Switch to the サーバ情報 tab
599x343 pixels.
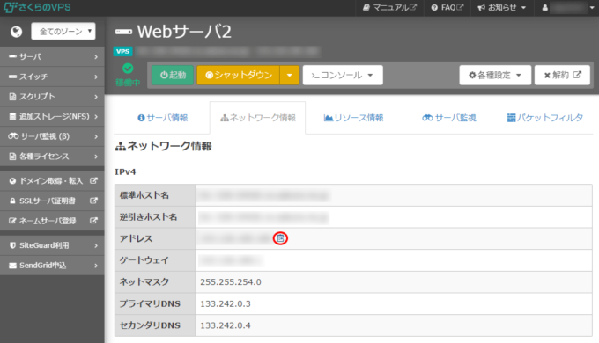click(x=163, y=118)
